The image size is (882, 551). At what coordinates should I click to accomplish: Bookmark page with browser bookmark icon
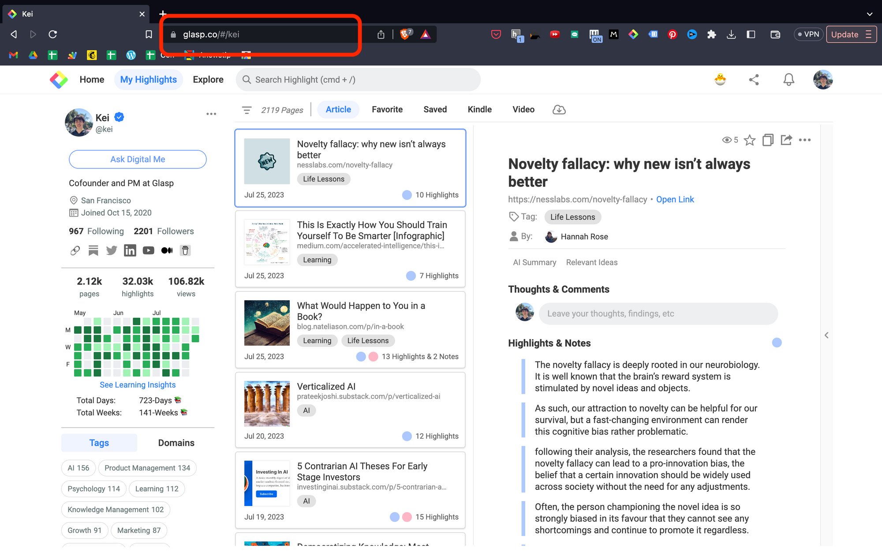click(149, 34)
